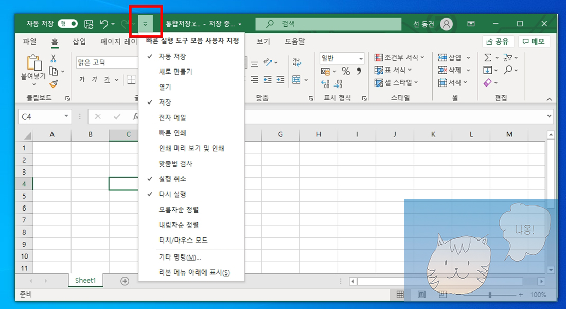Click the Orientation text-angle icon

(268, 62)
